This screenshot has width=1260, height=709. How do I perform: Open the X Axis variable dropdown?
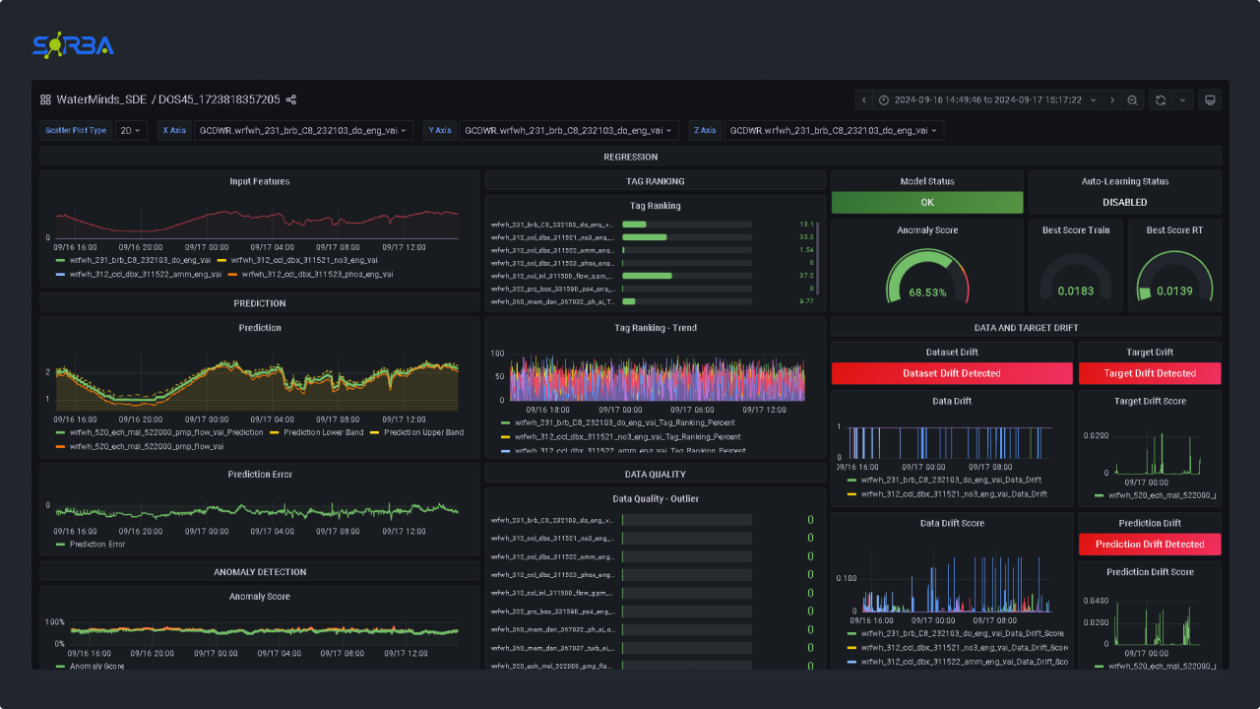pyautogui.click(x=303, y=130)
